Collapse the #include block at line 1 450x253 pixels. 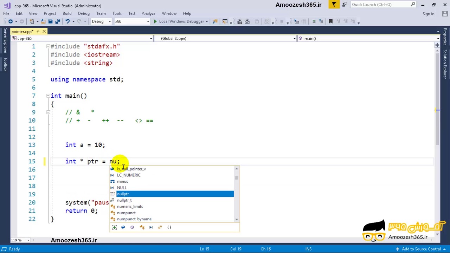(x=48, y=46)
